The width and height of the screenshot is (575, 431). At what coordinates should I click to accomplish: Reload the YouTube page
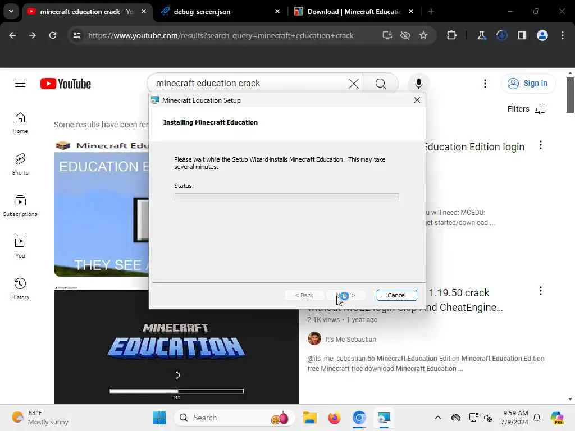tap(53, 35)
